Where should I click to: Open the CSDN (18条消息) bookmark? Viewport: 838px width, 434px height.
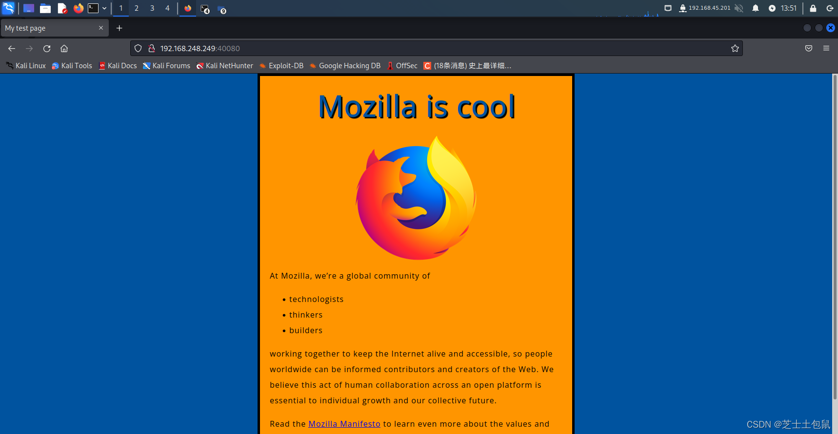point(467,66)
